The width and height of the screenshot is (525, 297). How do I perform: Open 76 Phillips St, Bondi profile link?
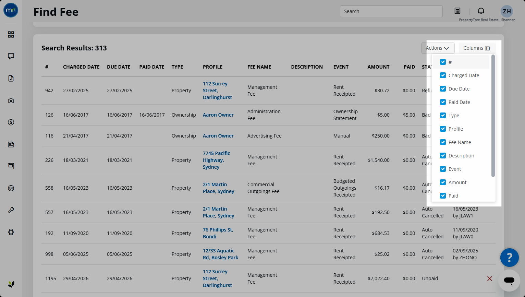click(x=218, y=233)
